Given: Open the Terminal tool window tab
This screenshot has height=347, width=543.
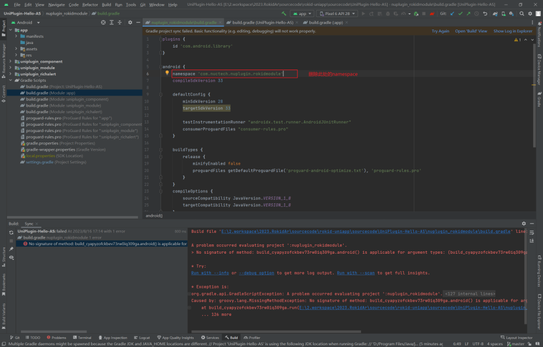Looking at the screenshot, I should (x=82, y=337).
